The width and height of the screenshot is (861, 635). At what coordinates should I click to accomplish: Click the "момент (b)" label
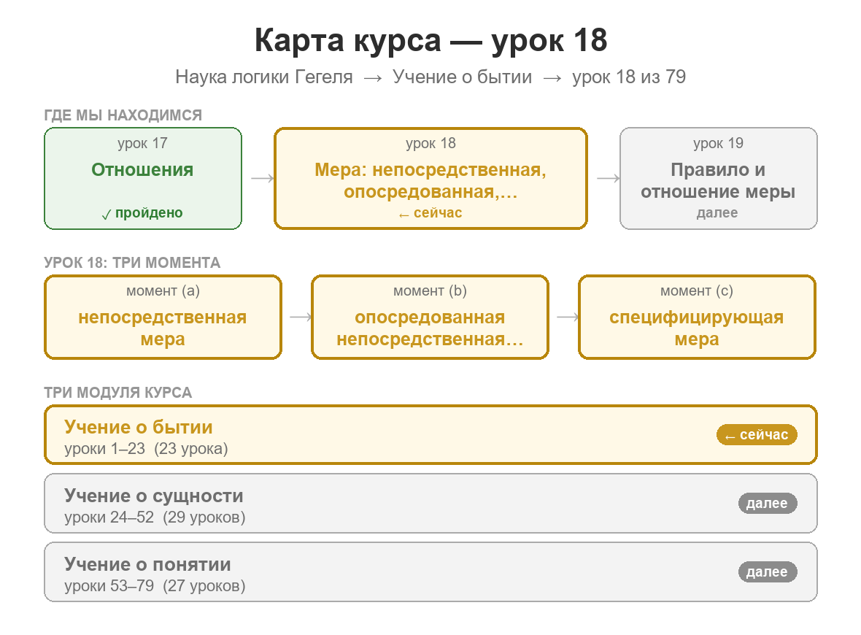coord(430,291)
